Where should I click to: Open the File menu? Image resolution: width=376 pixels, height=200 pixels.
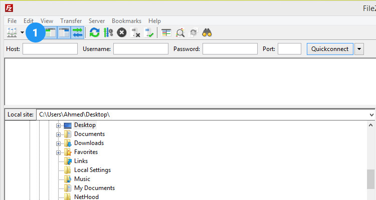tap(12, 21)
